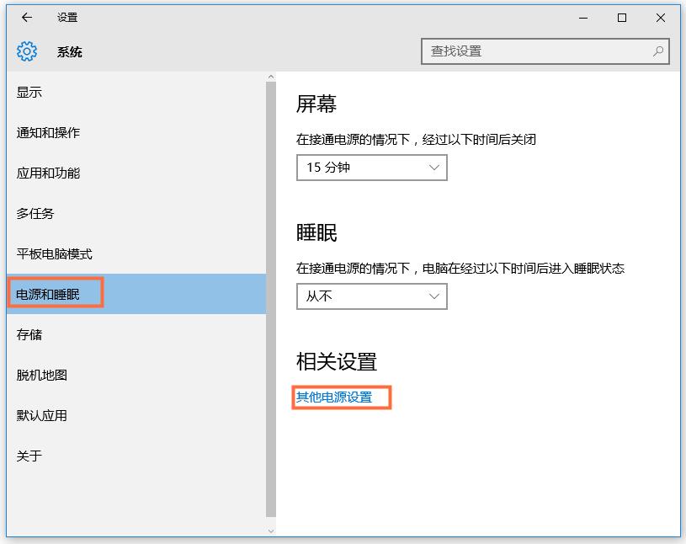Click the highlighted 其他电源设置 text
Viewport: 686px width, 544px height.
(333, 397)
